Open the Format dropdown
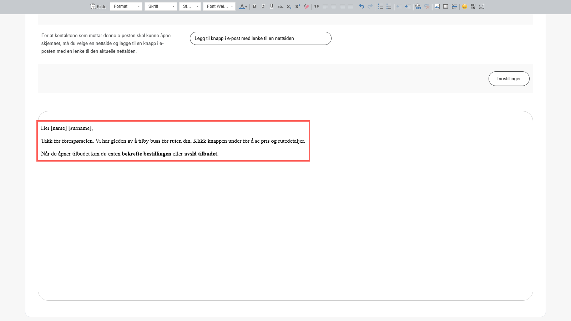The image size is (571, 321). [x=126, y=6]
